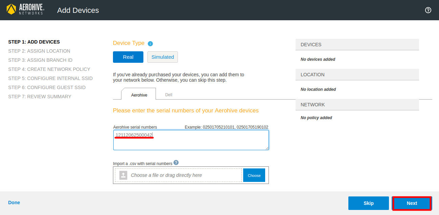Screen dimensions: 439x215
Task: Select Step 7: Review Summary
Action: [x=40, y=97]
